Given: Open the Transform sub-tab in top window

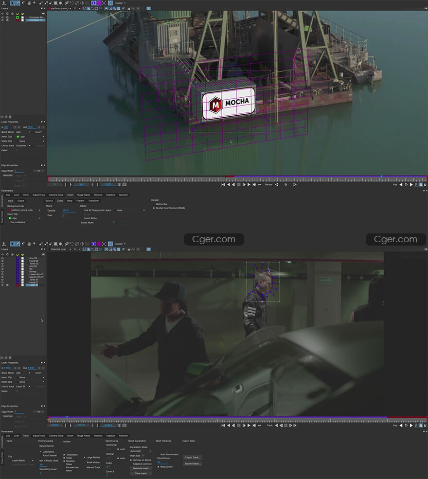Looking at the screenshot, I should click(x=93, y=201).
